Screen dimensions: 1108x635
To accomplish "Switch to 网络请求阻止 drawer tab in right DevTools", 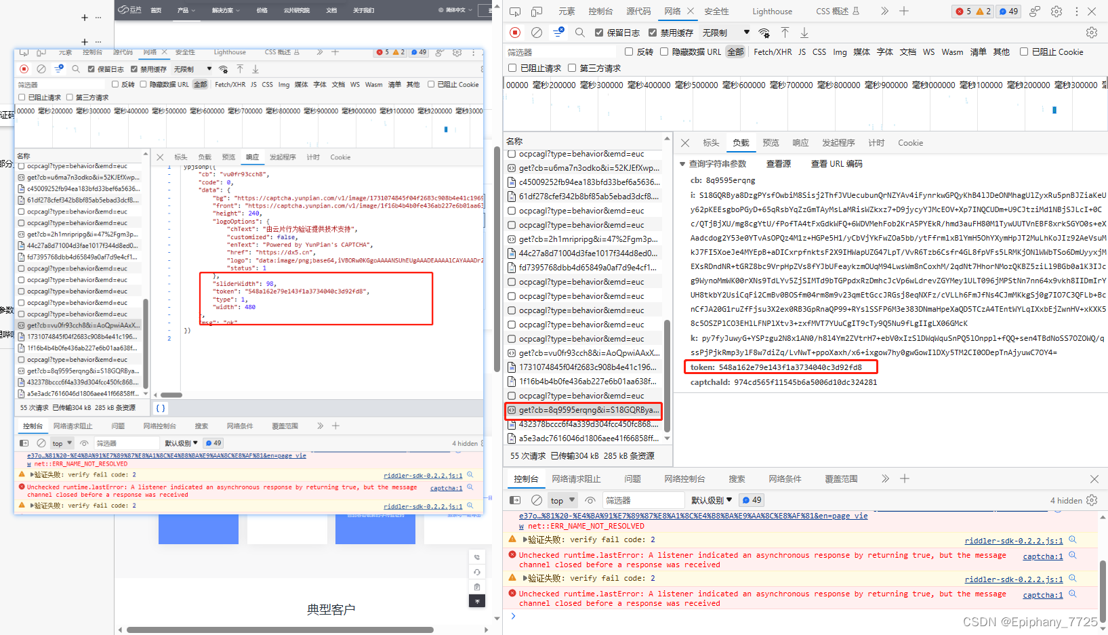I will 576,479.
